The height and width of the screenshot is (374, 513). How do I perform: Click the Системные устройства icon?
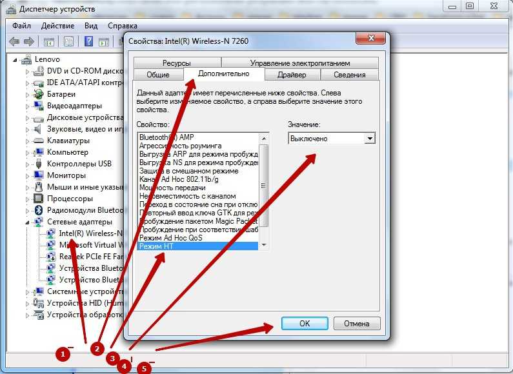pos(39,291)
